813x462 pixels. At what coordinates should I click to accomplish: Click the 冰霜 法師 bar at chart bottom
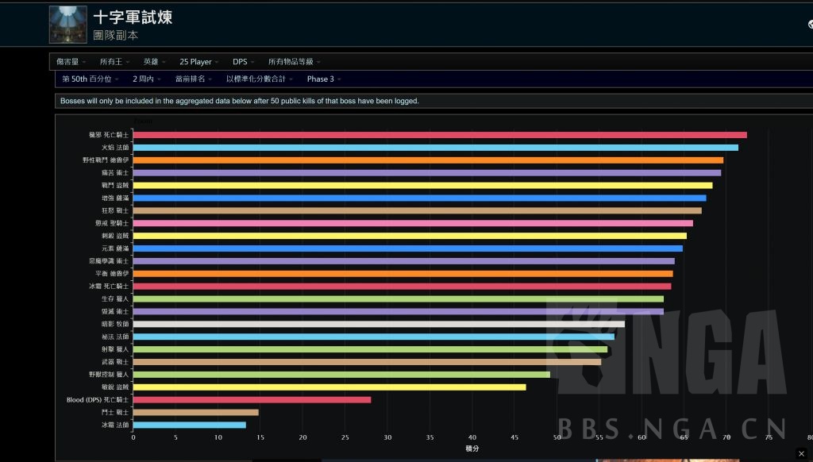point(189,425)
